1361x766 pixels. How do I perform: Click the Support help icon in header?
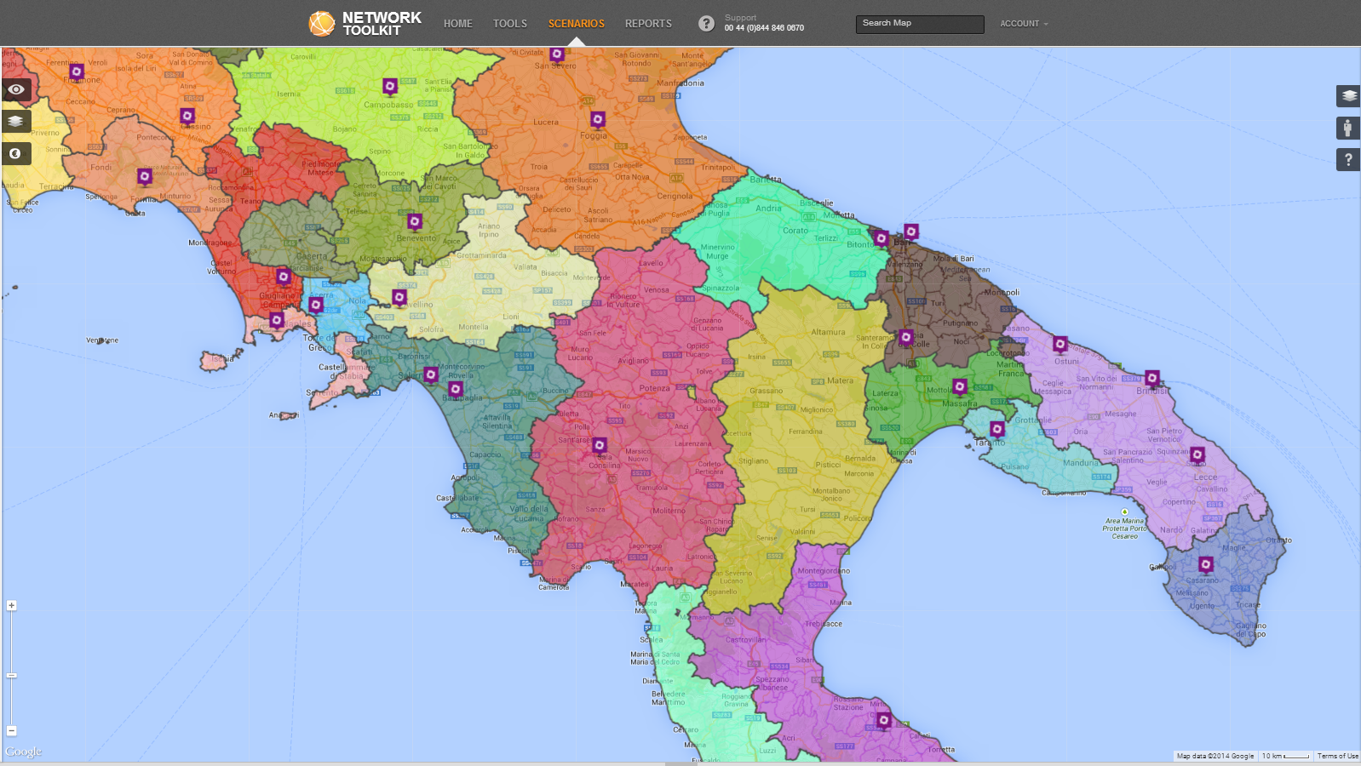coord(706,24)
